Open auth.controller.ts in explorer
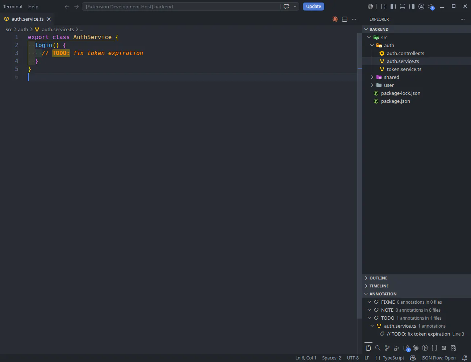The image size is (471, 362). click(417, 53)
